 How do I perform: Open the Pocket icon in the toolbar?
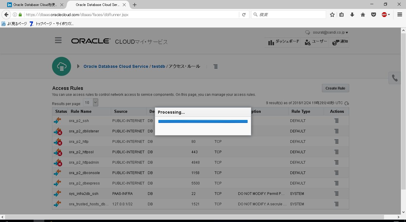click(x=374, y=15)
